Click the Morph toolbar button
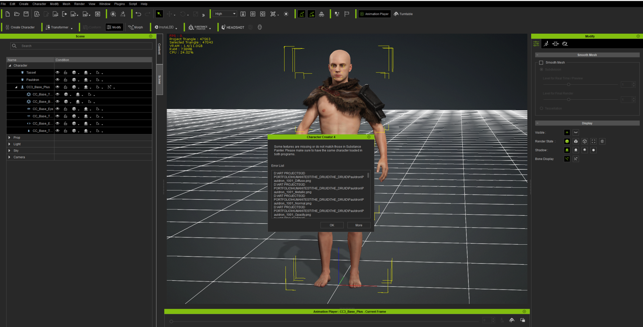The image size is (643, 327). (136, 27)
